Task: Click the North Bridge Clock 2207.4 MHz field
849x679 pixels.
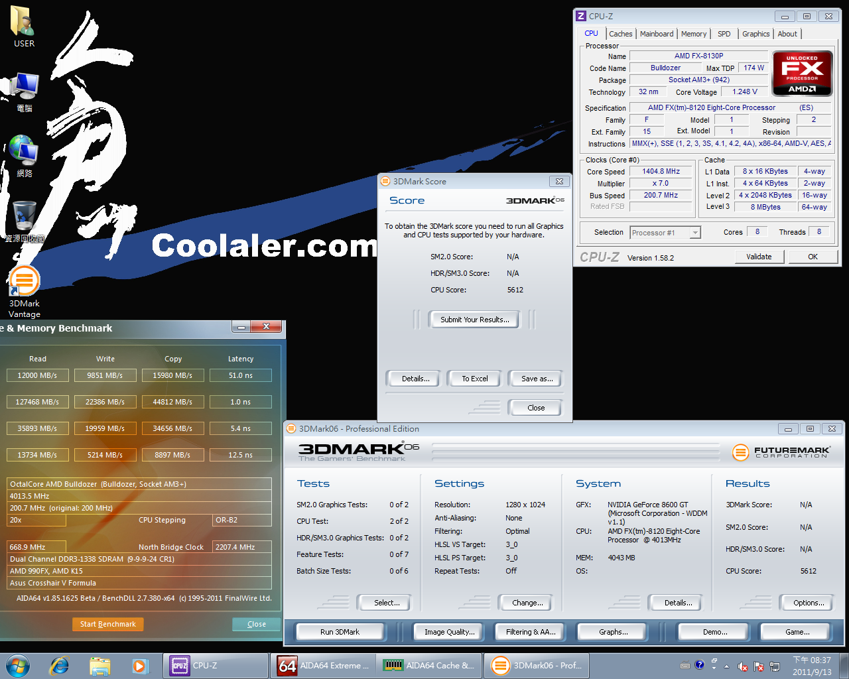Action: 242,547
